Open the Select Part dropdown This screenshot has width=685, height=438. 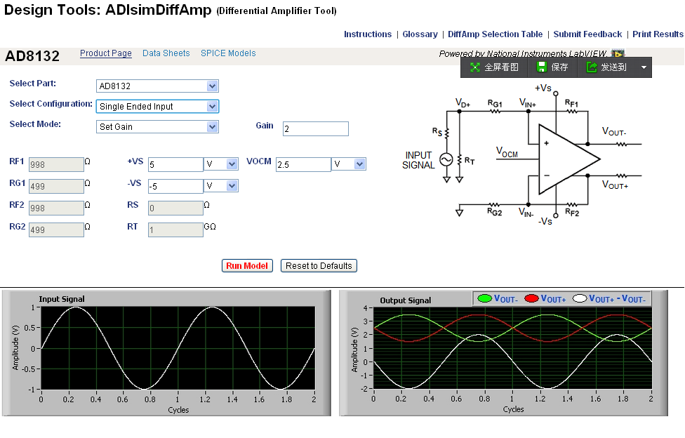pos(213,86)
